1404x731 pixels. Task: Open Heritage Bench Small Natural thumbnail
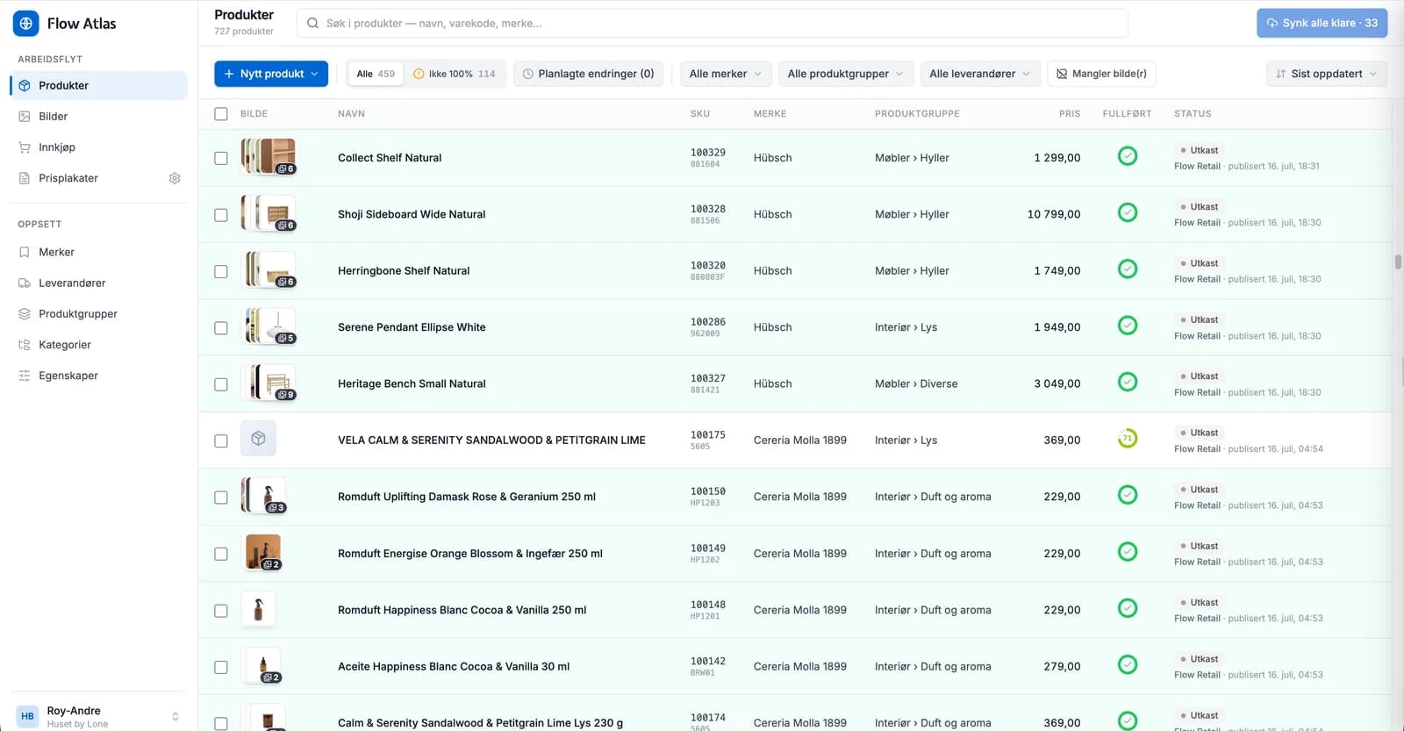point(269,383)
